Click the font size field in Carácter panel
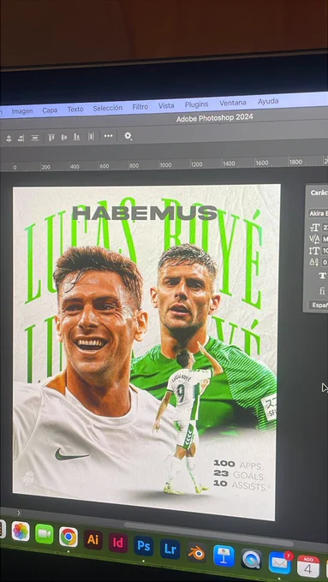Viewport: 328px width, 582px height. tap(325, 227)
